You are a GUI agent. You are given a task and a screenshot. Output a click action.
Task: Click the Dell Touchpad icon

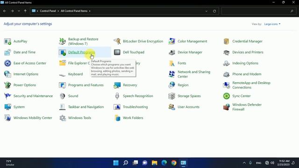pyautogui.click(x=117, y=52)
